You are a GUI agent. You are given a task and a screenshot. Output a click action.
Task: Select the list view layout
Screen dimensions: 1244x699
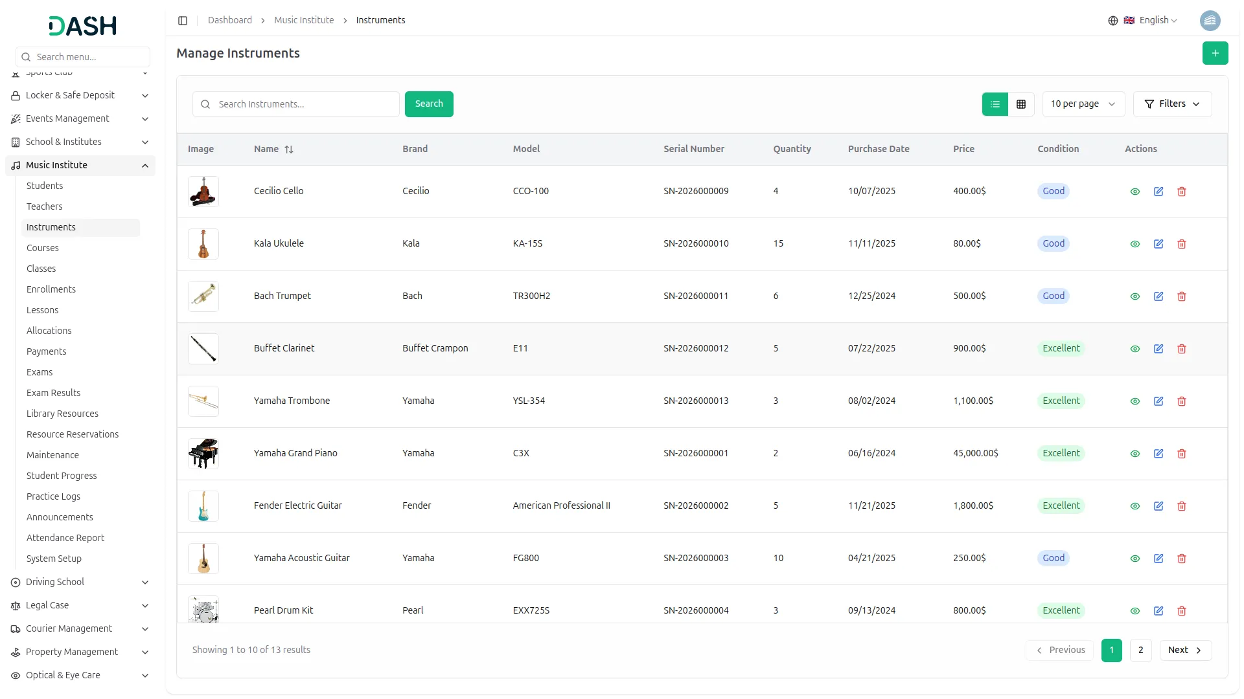(x=995, y=104)
